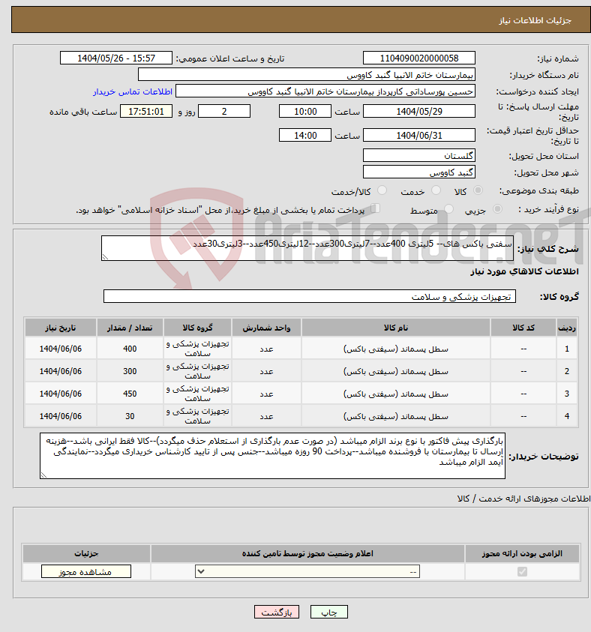591x632 pixels.
Task: Click the general need description text area
Action: [x=307, y=248]
